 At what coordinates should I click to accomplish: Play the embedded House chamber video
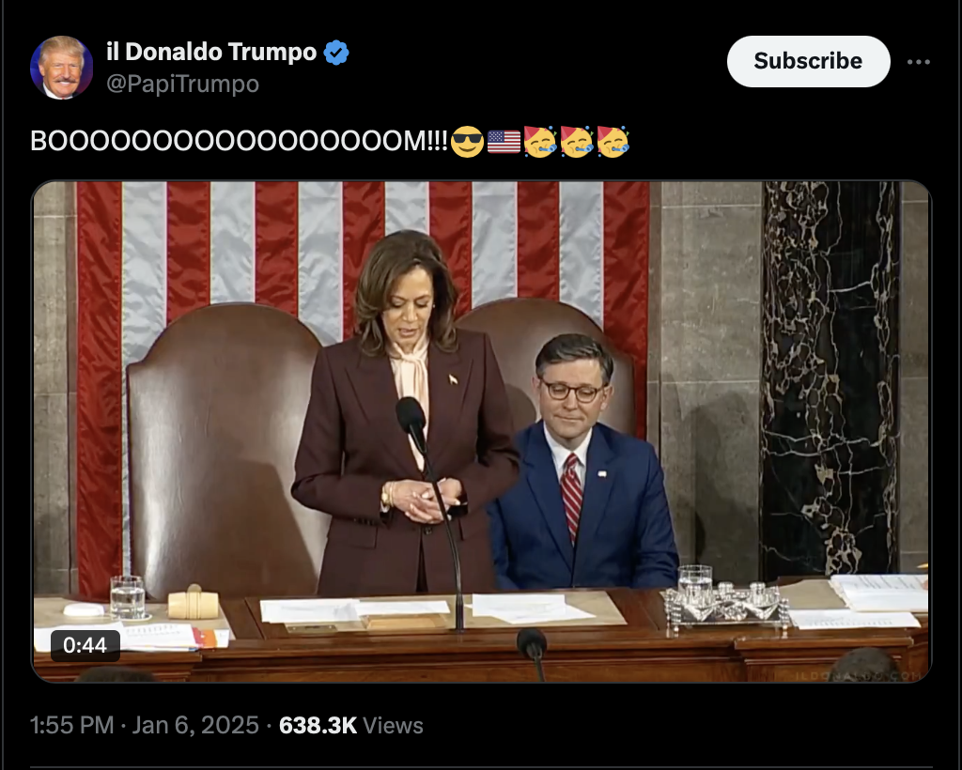(481, 431)
